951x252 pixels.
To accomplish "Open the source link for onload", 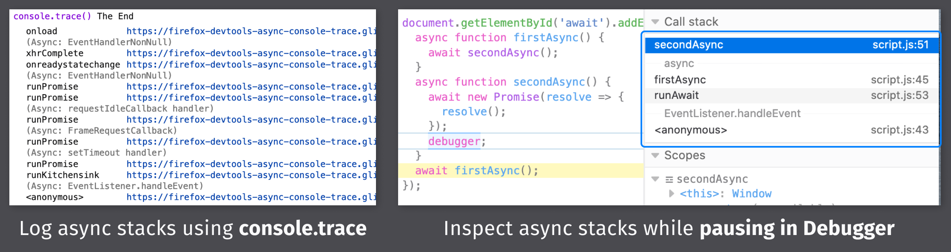I will 251,31.
